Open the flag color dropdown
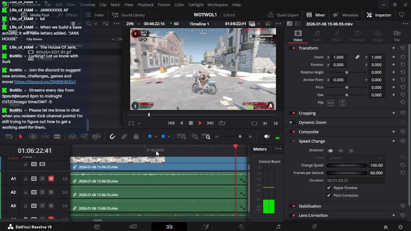Screen dimensions: 411x231 [x=156, y=137]
